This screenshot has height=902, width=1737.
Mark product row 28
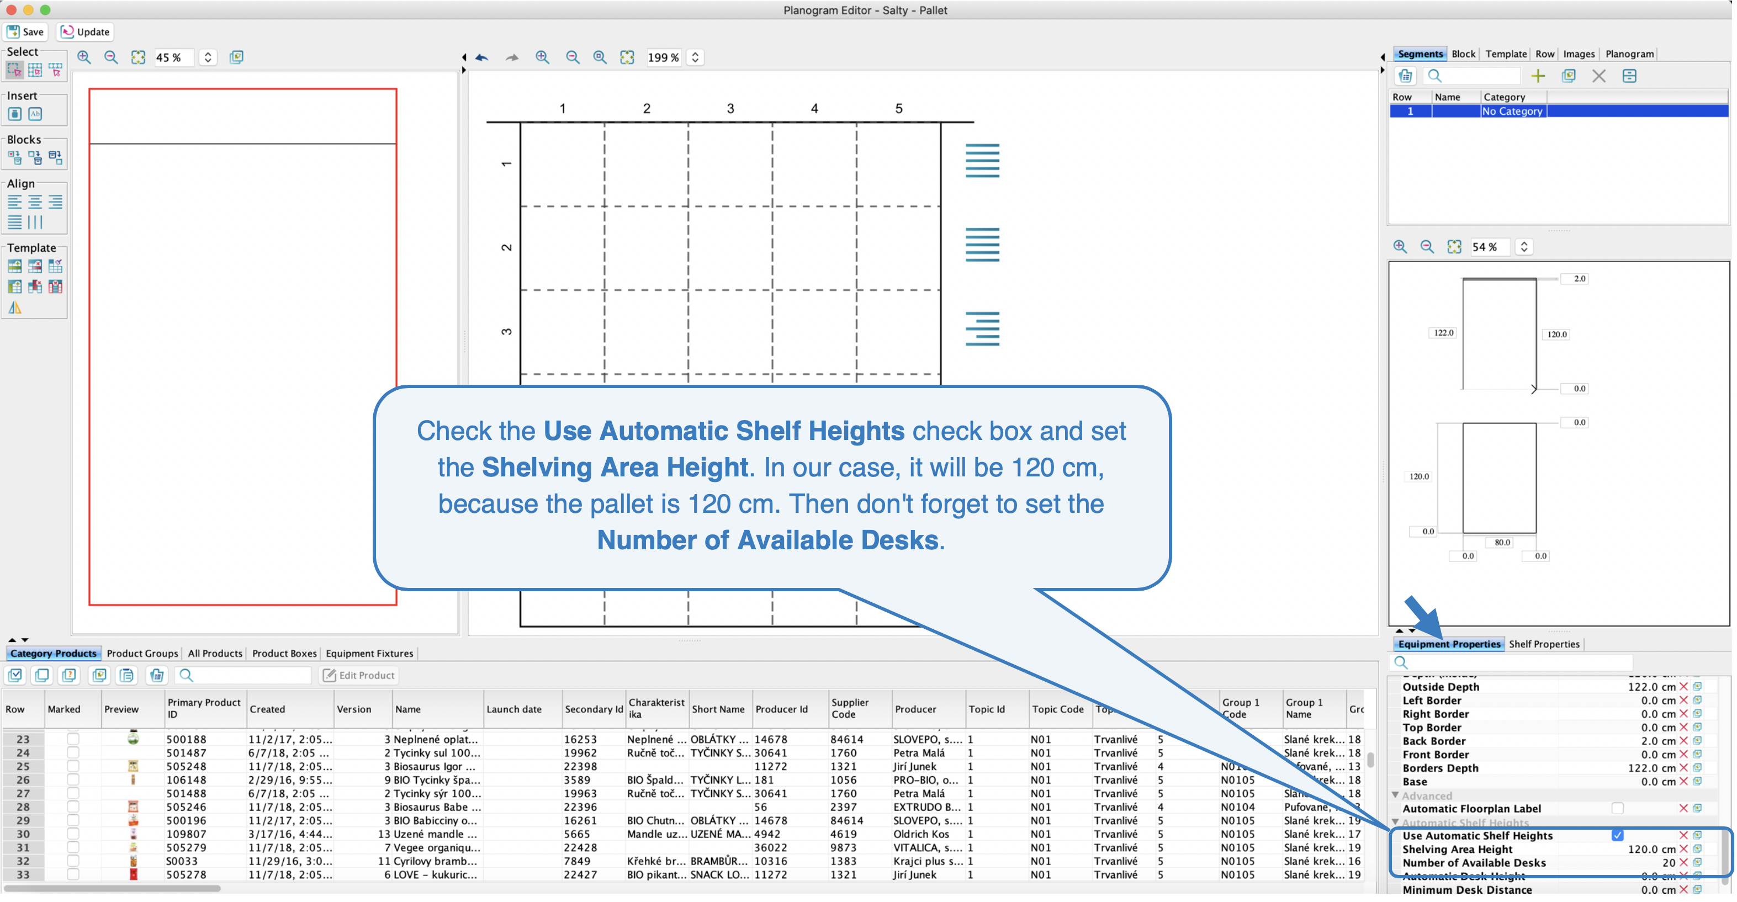click(x=73, y=807)
